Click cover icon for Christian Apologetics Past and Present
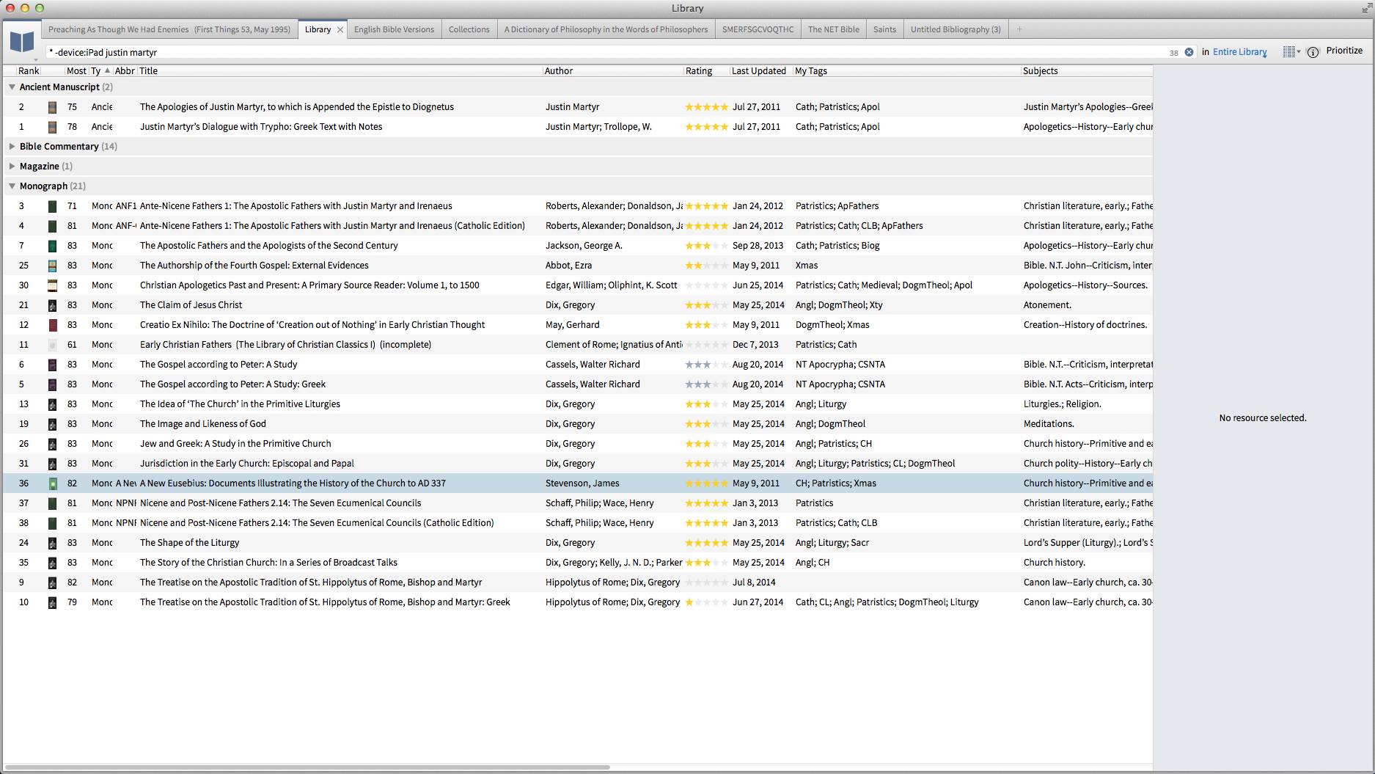This screenshot has width=1375, height=774. (52, 285)
